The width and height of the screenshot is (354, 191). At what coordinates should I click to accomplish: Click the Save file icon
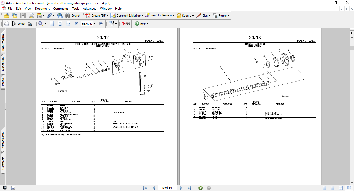click(x=23, y=16)
